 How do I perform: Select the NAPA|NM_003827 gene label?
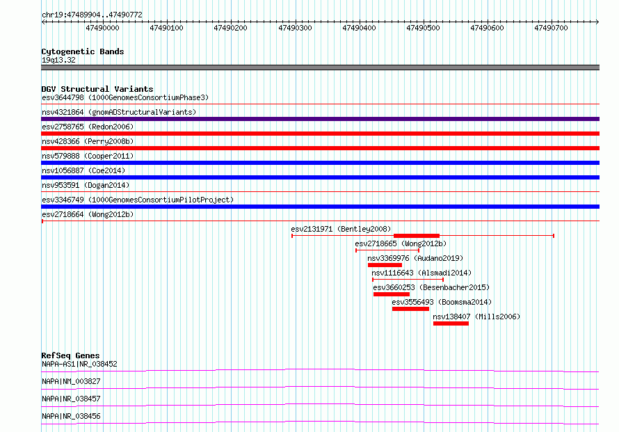(x=71, y=381)
